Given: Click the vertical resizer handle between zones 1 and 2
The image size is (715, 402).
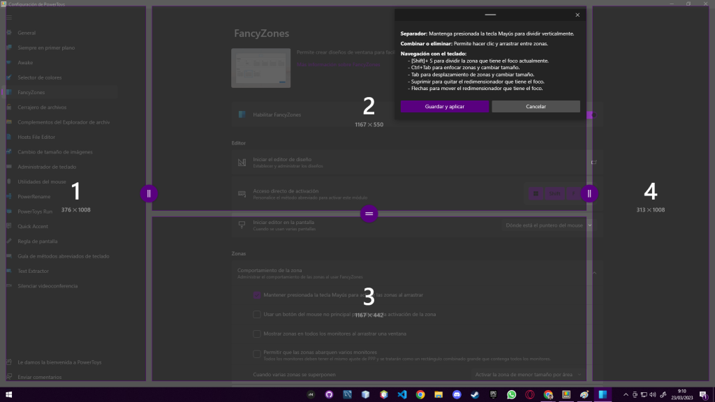Looking at the screenshot, I should tap(149, 193).
